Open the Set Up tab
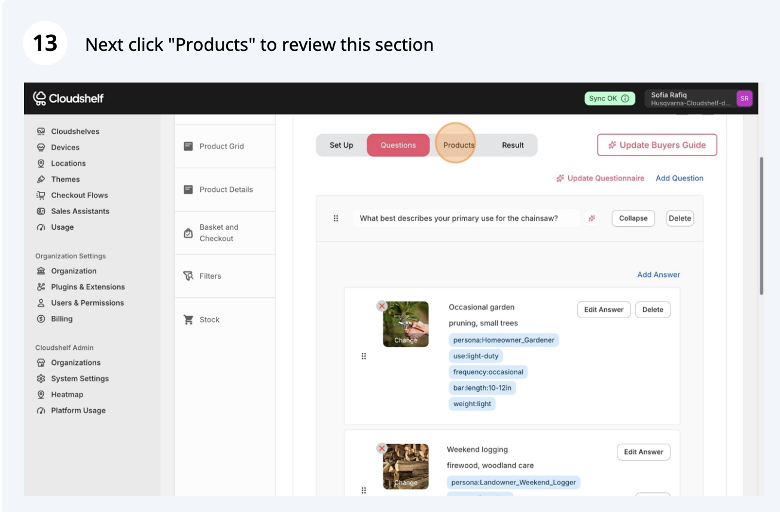The height and width of the screenshot is (512, 780). 341,145
